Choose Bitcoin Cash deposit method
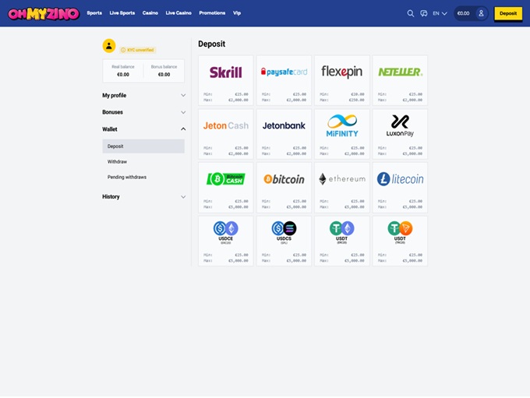 point(225,186)
